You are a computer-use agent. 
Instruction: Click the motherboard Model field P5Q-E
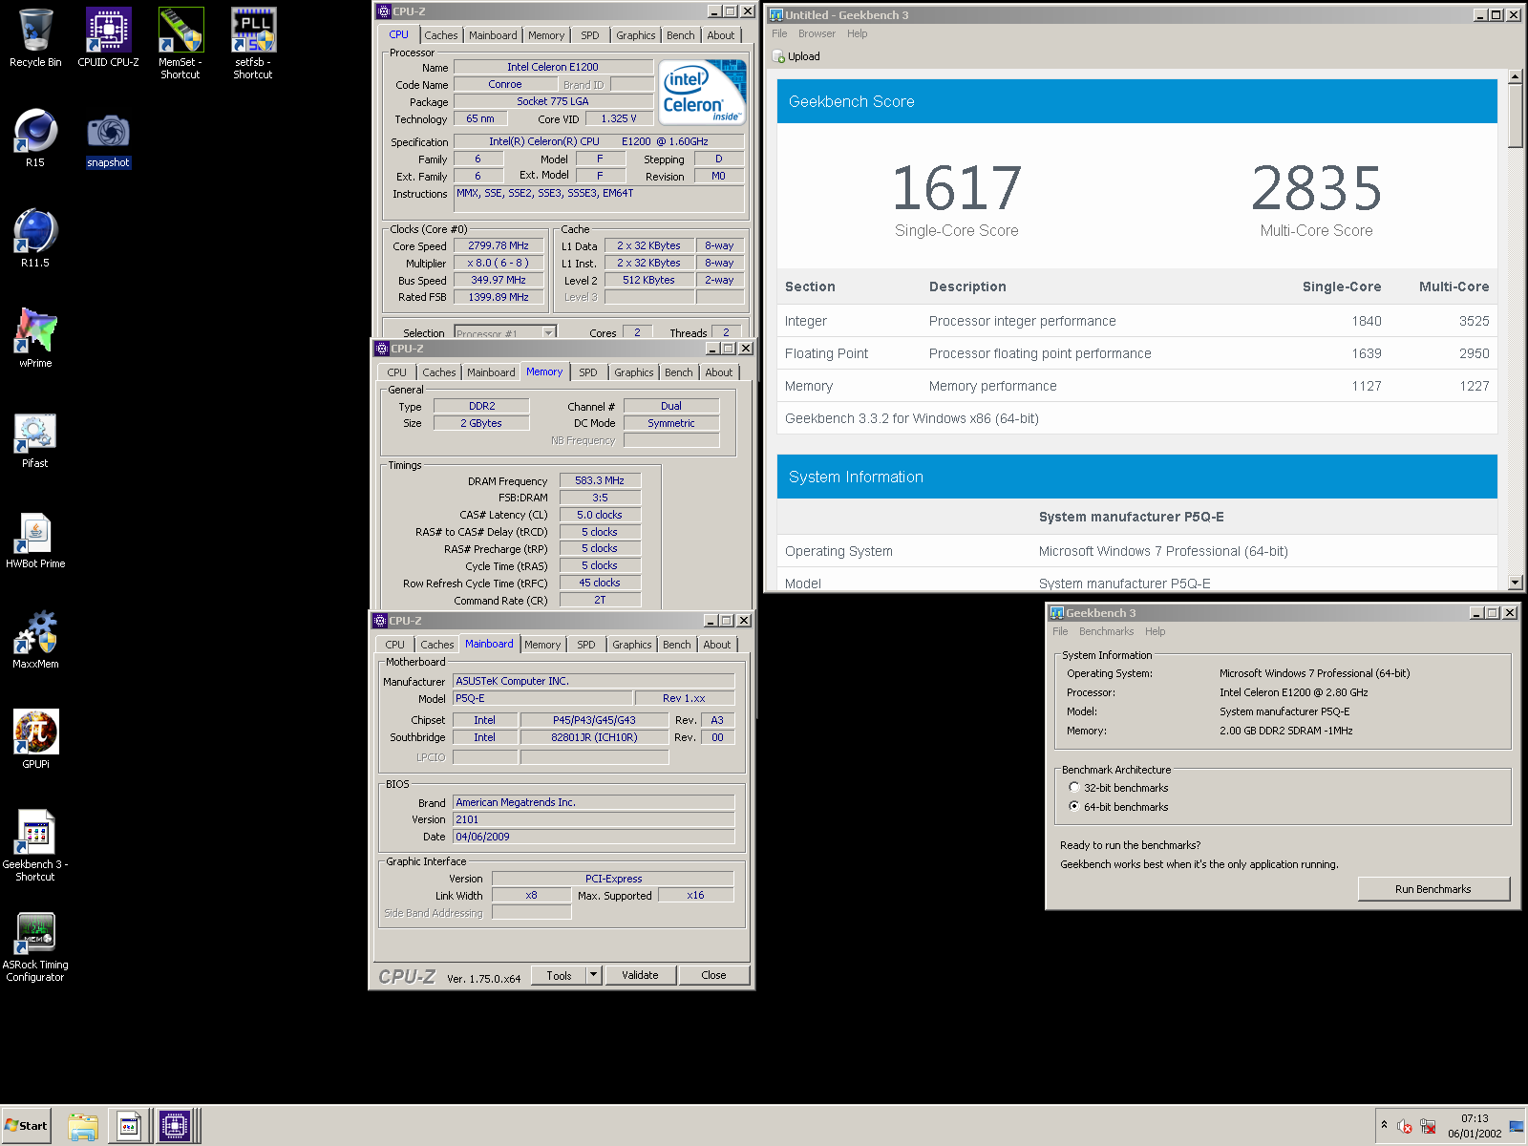[542, 698]
